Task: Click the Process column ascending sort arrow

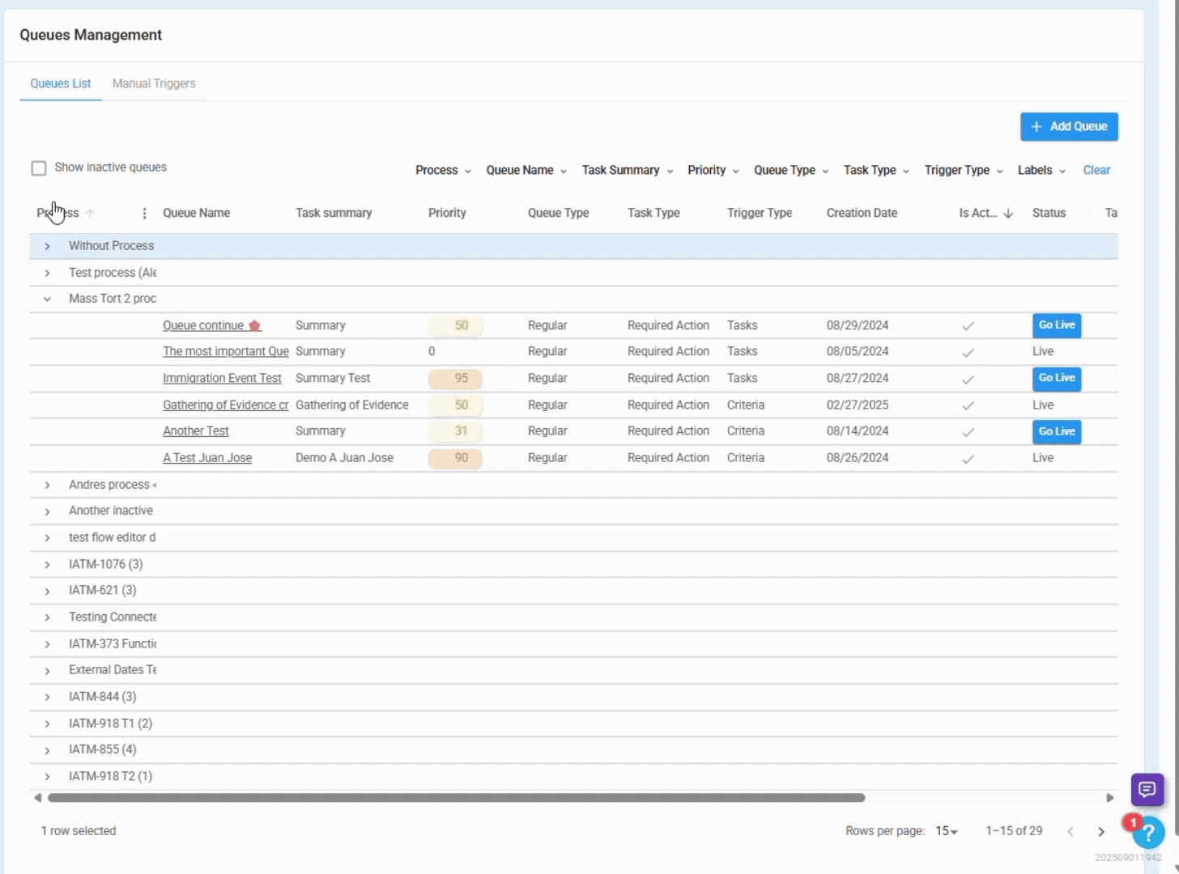Action: (x=91, y=214)
